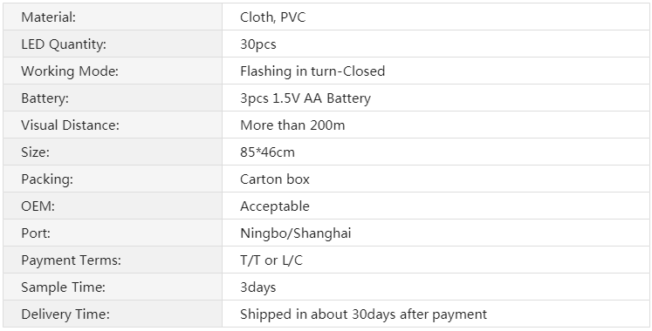Click the Size label cell

(x=113, y=152)
